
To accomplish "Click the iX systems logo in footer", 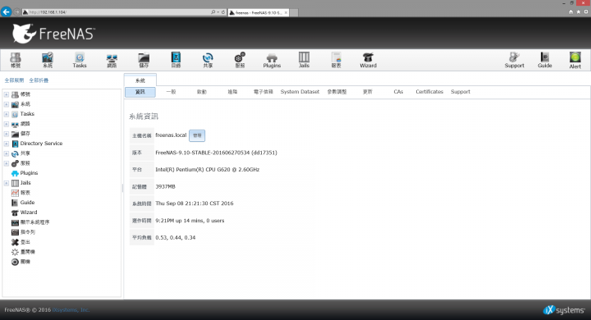I will (564, 310).
